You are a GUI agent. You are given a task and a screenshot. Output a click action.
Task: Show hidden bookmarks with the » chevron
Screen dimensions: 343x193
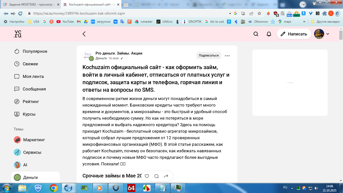304,22
